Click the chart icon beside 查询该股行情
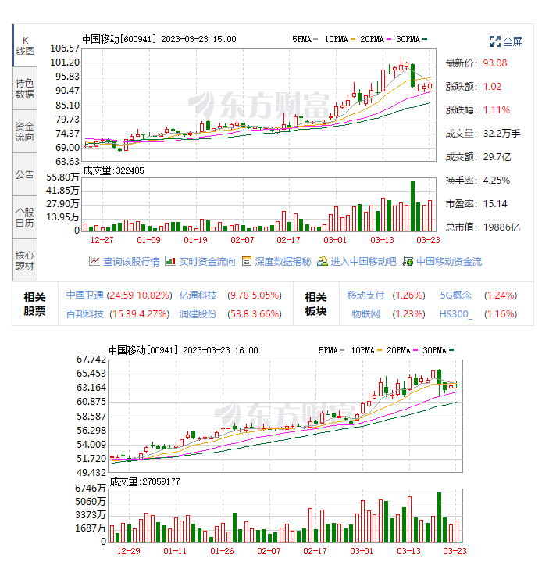Screen dimensions: 549x587 point(94,261)
